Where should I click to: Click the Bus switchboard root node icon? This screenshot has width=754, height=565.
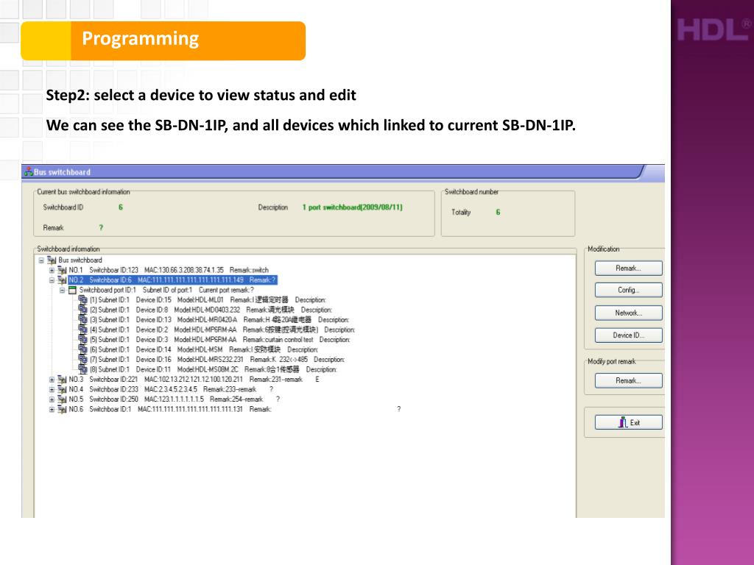[52, 260]
